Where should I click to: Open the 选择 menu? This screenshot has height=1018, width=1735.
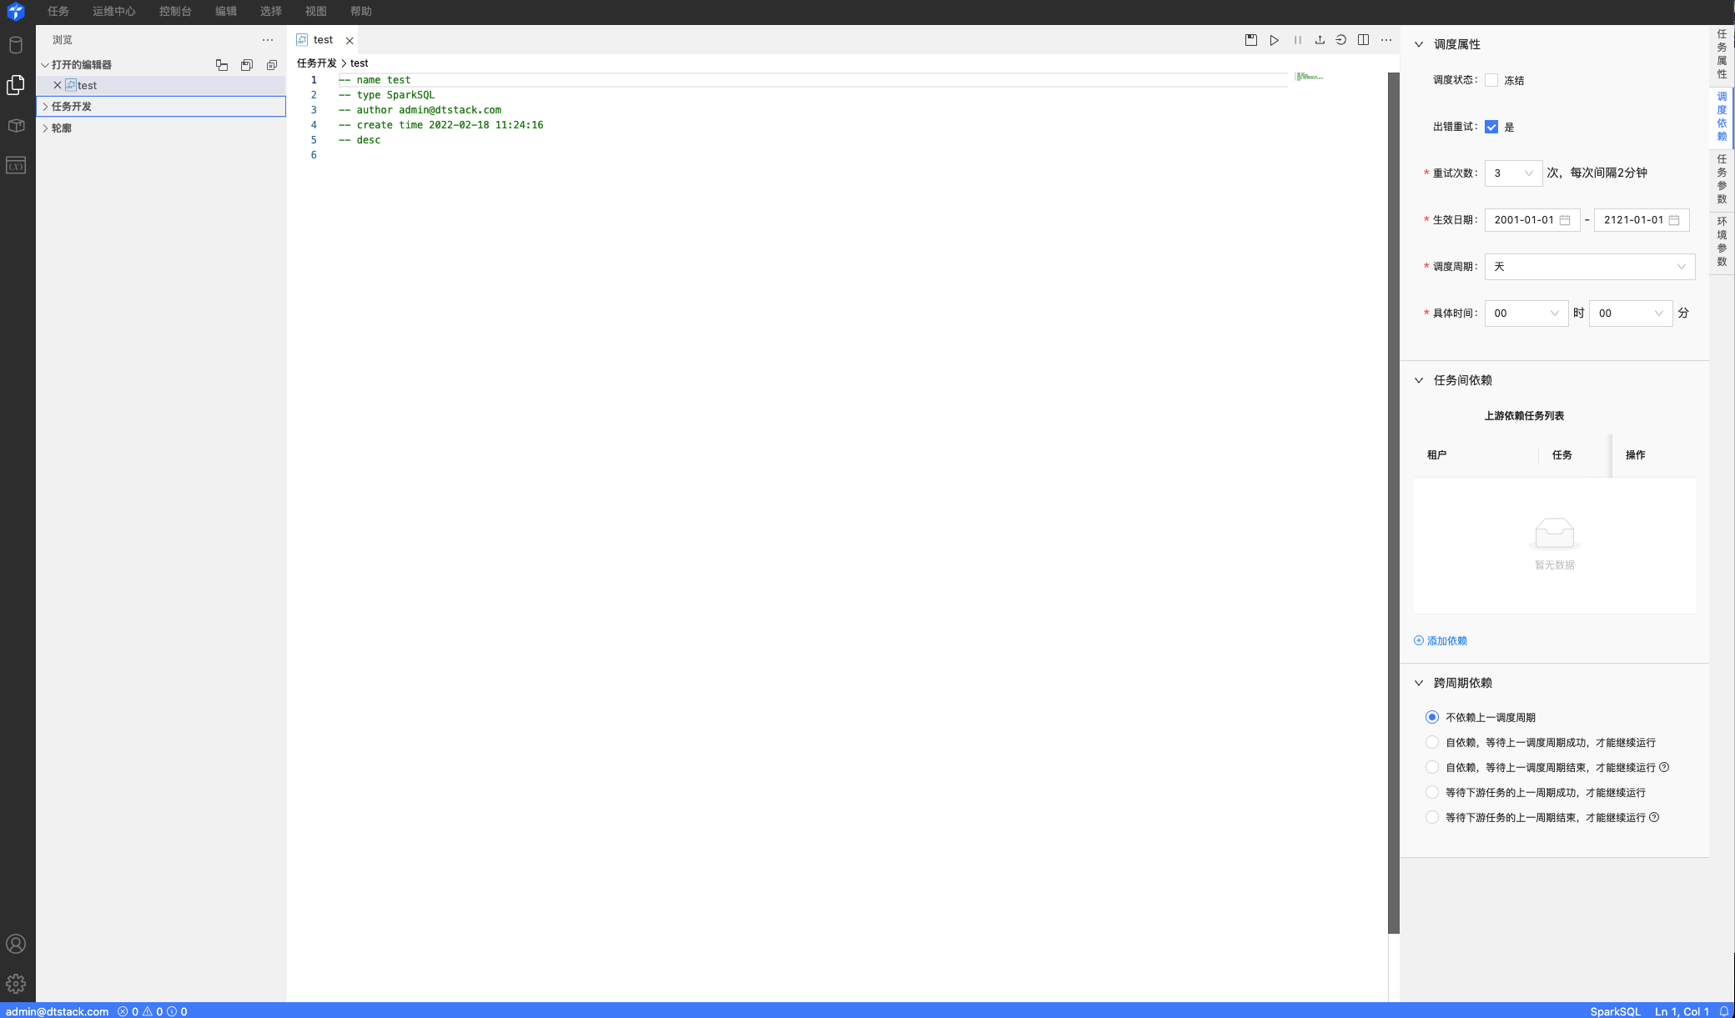271,12
